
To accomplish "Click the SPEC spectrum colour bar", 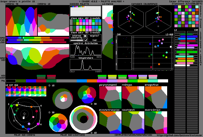I will (37, 38).
